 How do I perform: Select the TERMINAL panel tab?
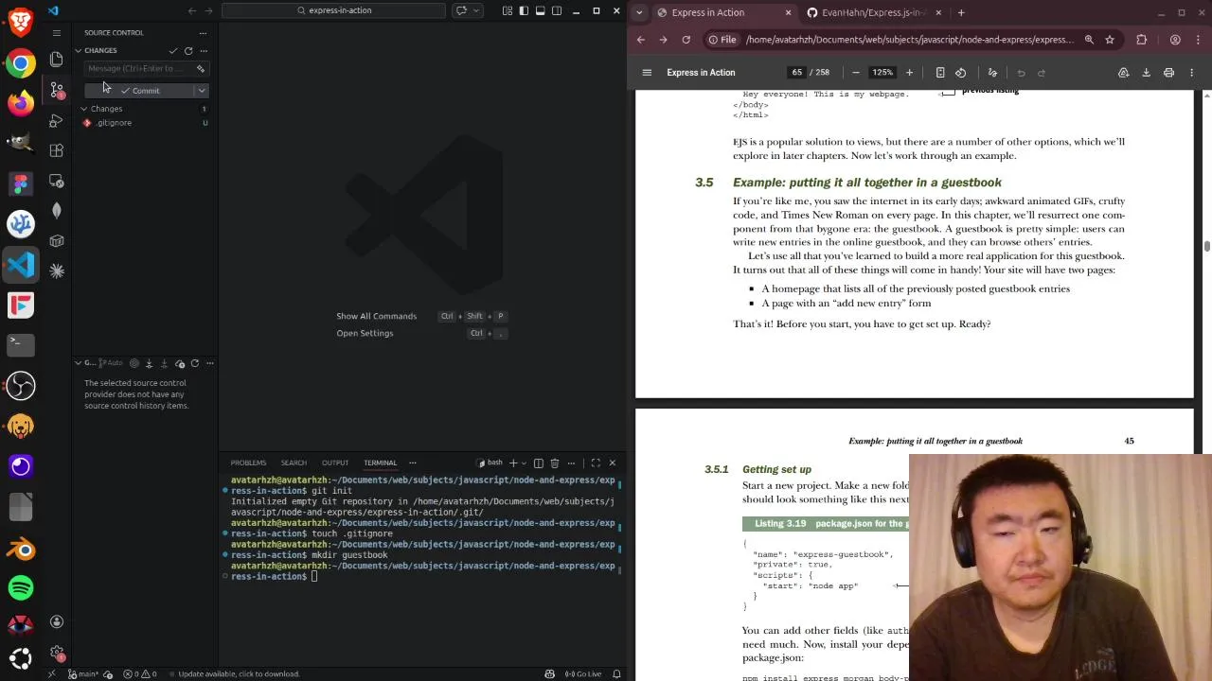380,463
